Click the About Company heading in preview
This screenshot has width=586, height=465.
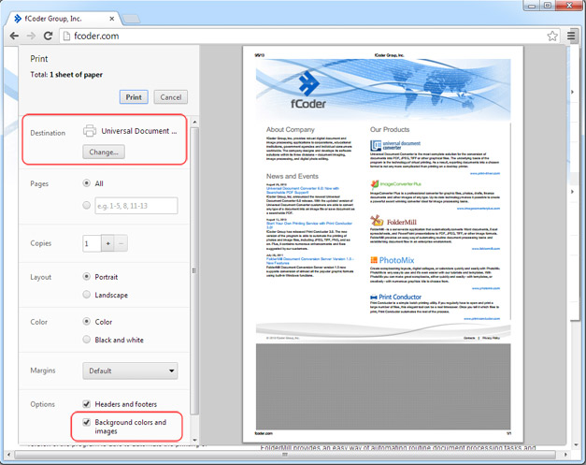[x=291, y=129]
